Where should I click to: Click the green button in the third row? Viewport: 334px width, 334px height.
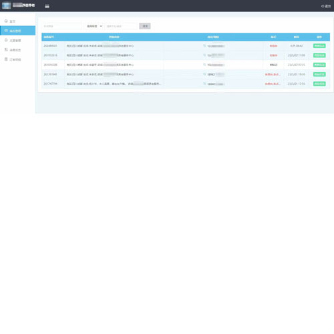[x=319, y=65]
